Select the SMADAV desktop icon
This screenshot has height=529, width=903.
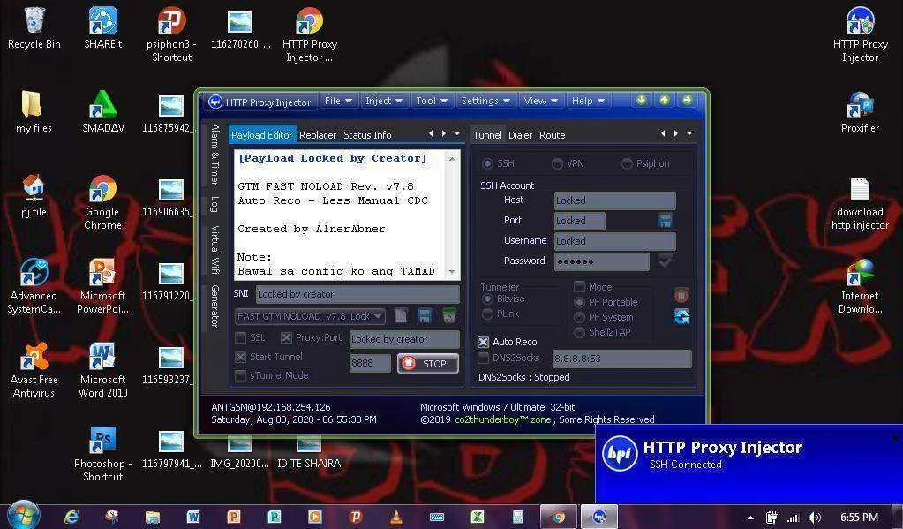point(103,111)
